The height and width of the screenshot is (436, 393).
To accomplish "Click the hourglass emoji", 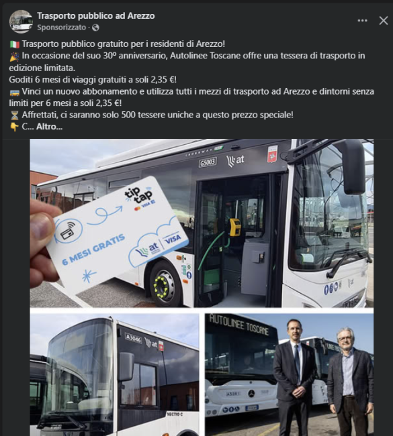I will tap(15, 115).
